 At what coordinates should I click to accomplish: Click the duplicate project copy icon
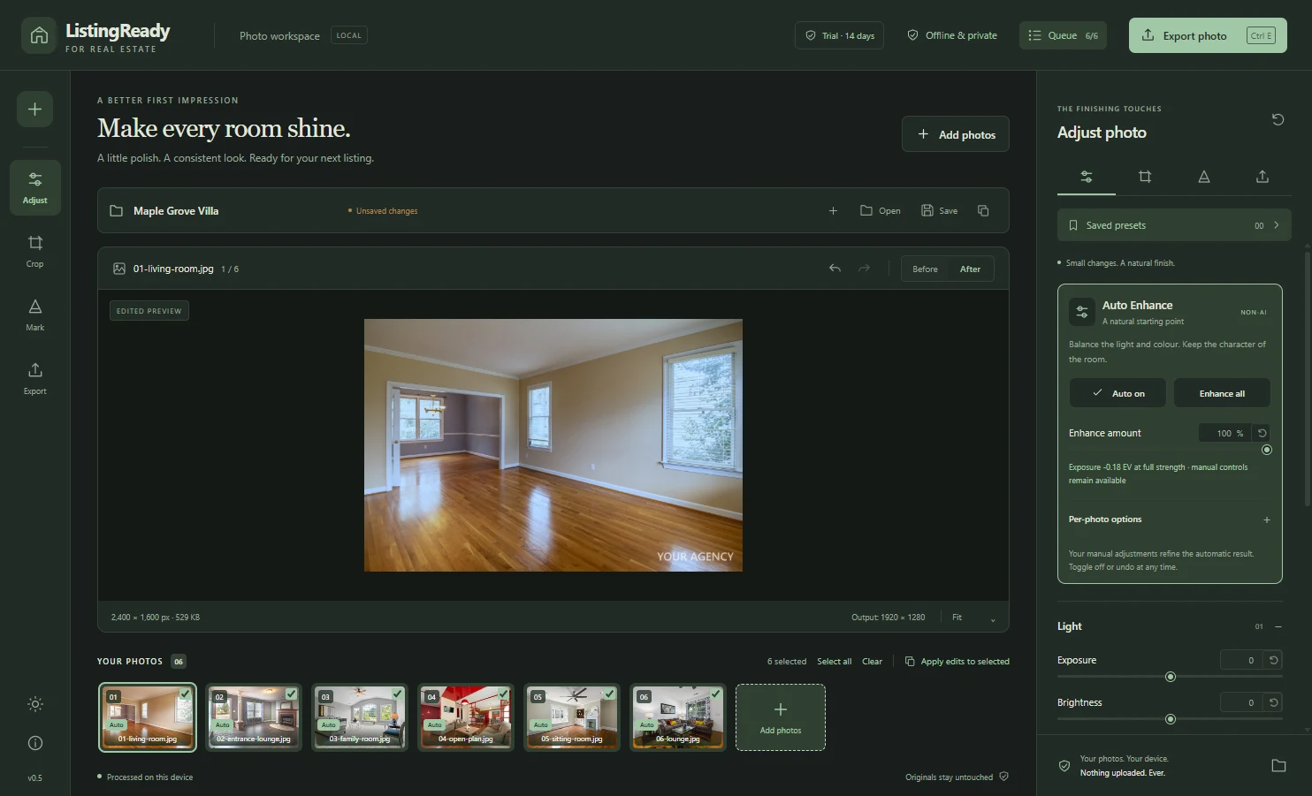pos(983,210)
